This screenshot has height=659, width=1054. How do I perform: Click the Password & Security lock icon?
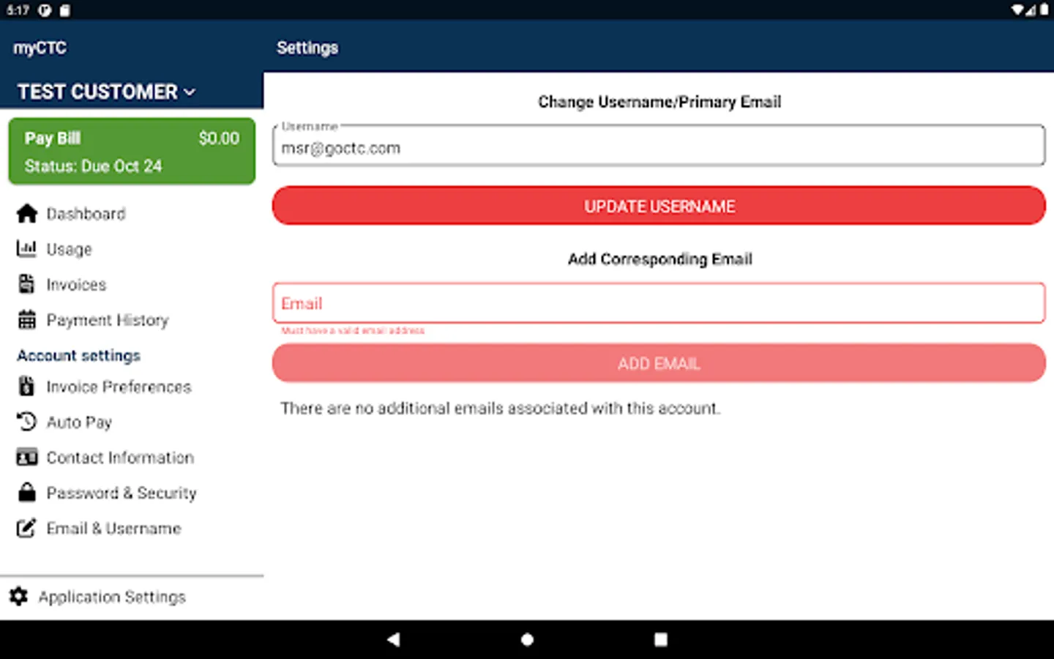point(26,492)
